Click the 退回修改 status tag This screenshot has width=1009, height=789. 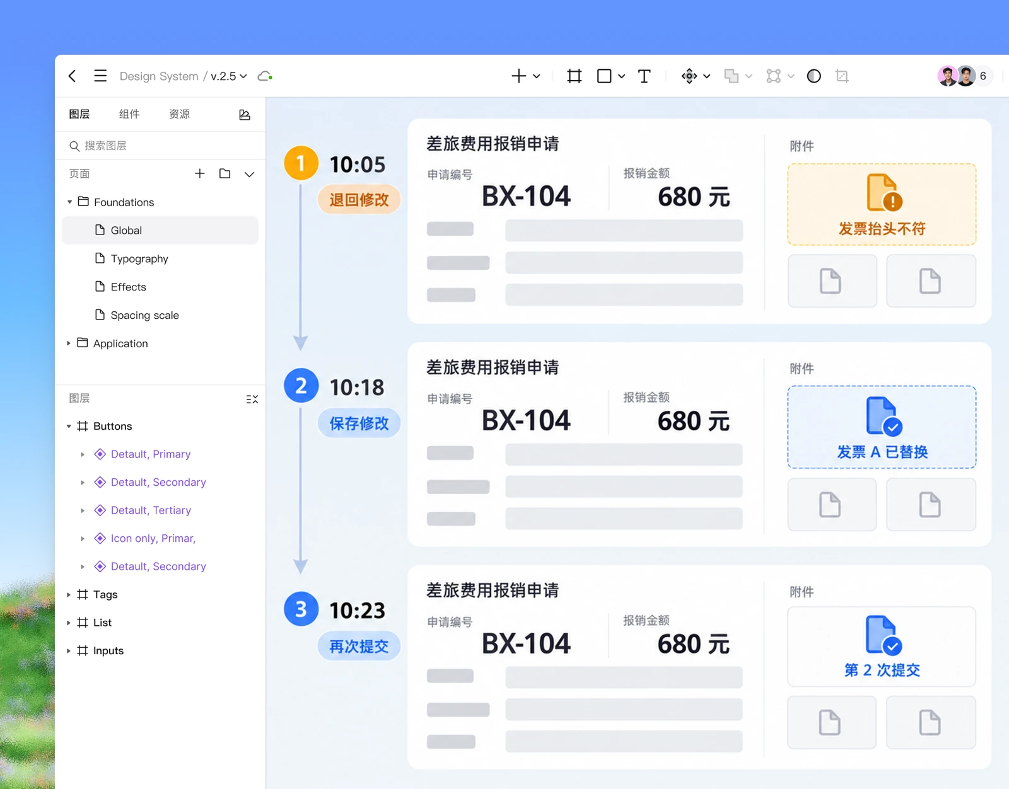coord(359,200)
